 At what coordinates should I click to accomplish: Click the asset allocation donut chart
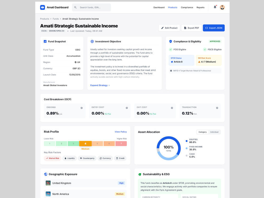pos(168,148)
